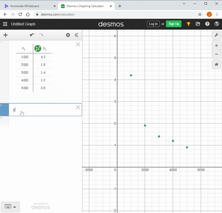Delete the table expression
This screenshot has height=213, width=222.
coord(78,45)
